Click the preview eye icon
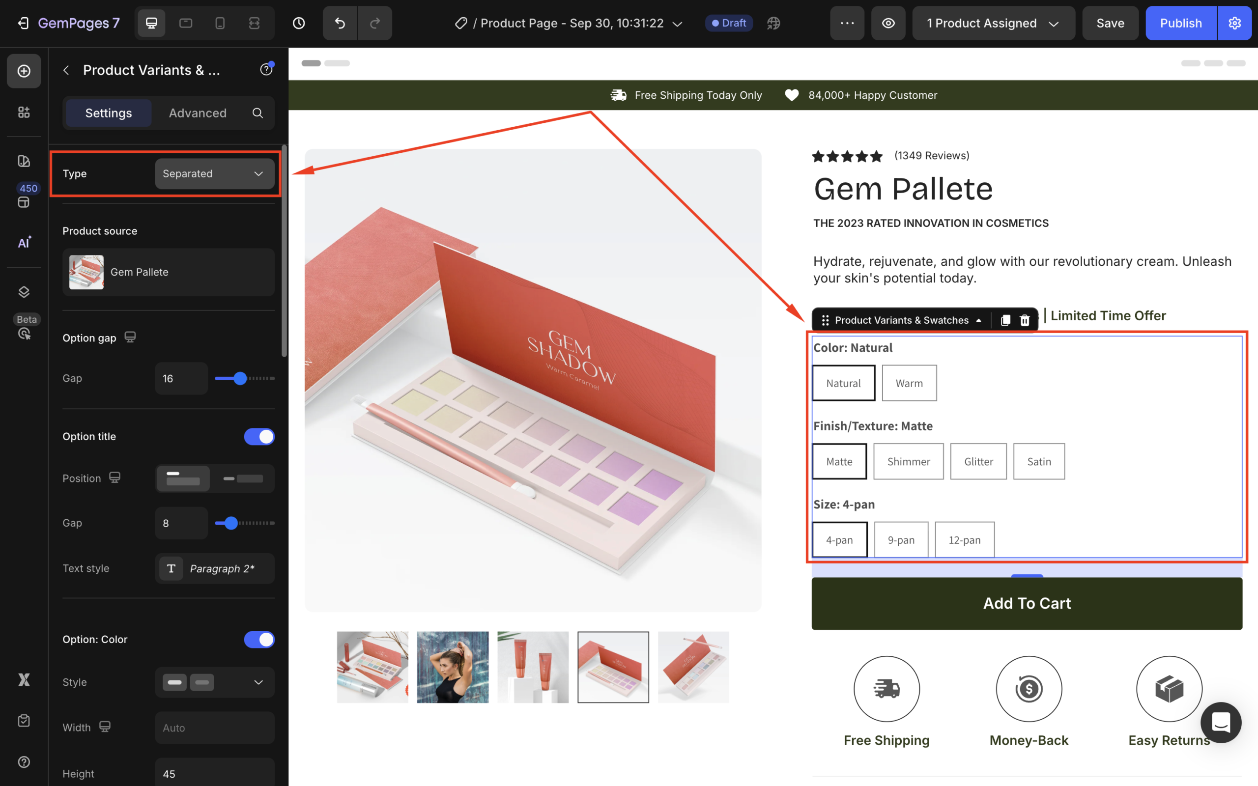 coord(888,23)
